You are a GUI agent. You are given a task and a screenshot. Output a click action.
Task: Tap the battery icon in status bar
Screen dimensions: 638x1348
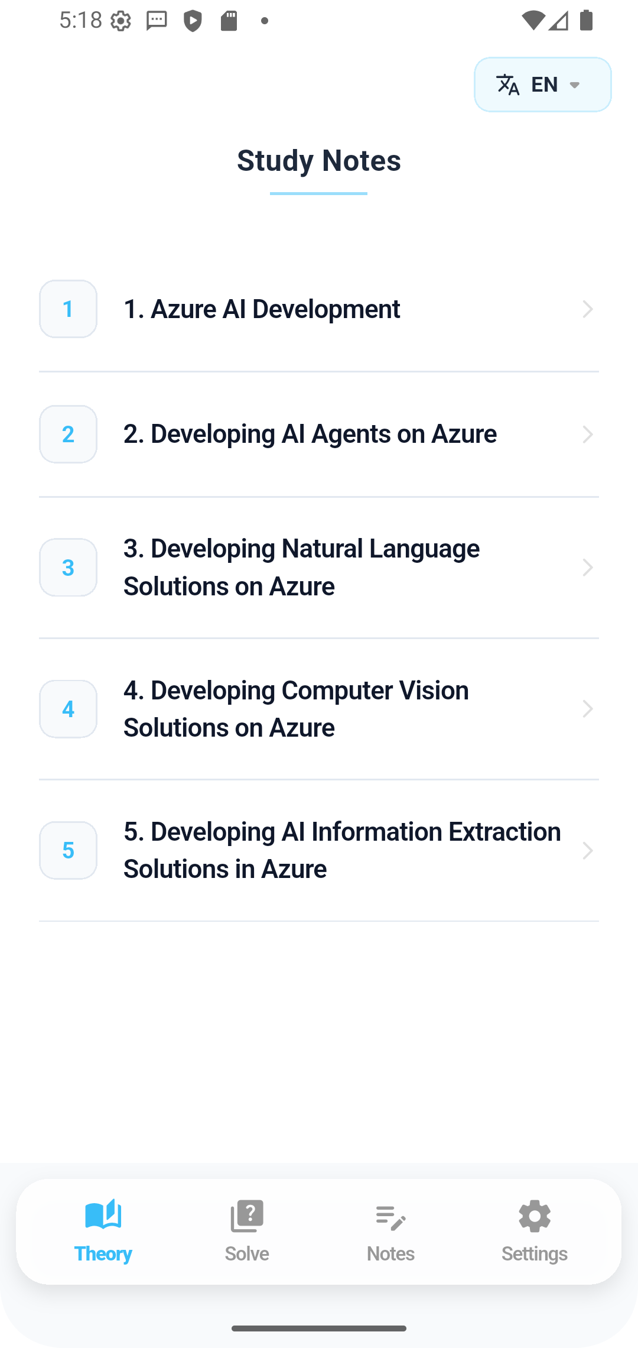(586, 20)
